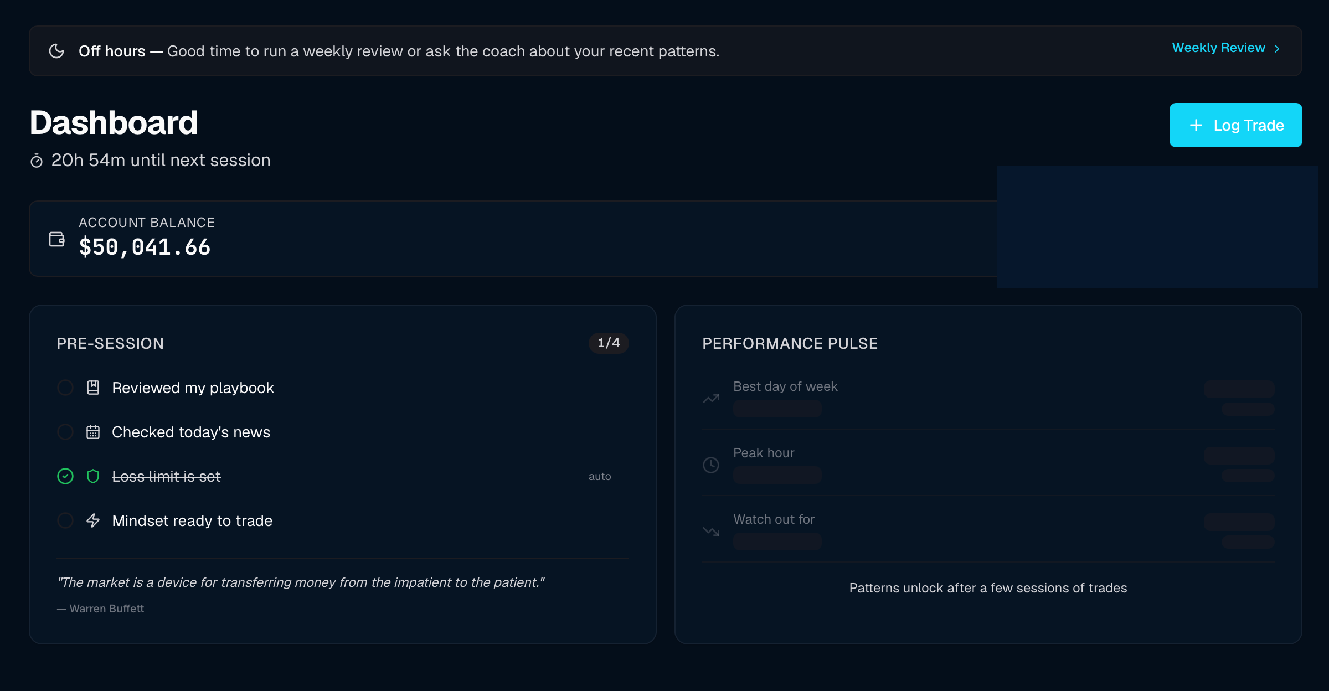The height and width of the screenshot is (691, 1329).
Task: Click the Best day of week label
Action: click(785, 386)
